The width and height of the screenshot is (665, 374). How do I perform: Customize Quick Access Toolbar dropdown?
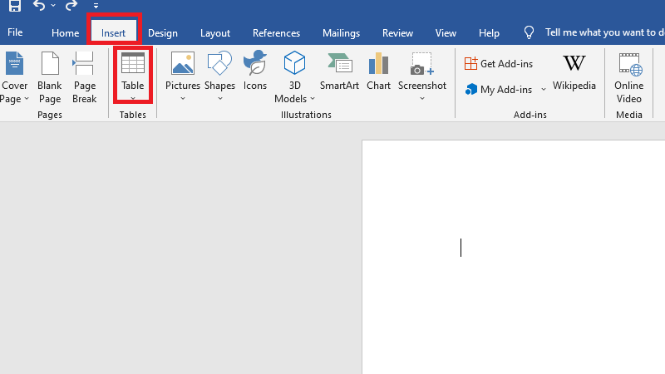tap(96, 7)
